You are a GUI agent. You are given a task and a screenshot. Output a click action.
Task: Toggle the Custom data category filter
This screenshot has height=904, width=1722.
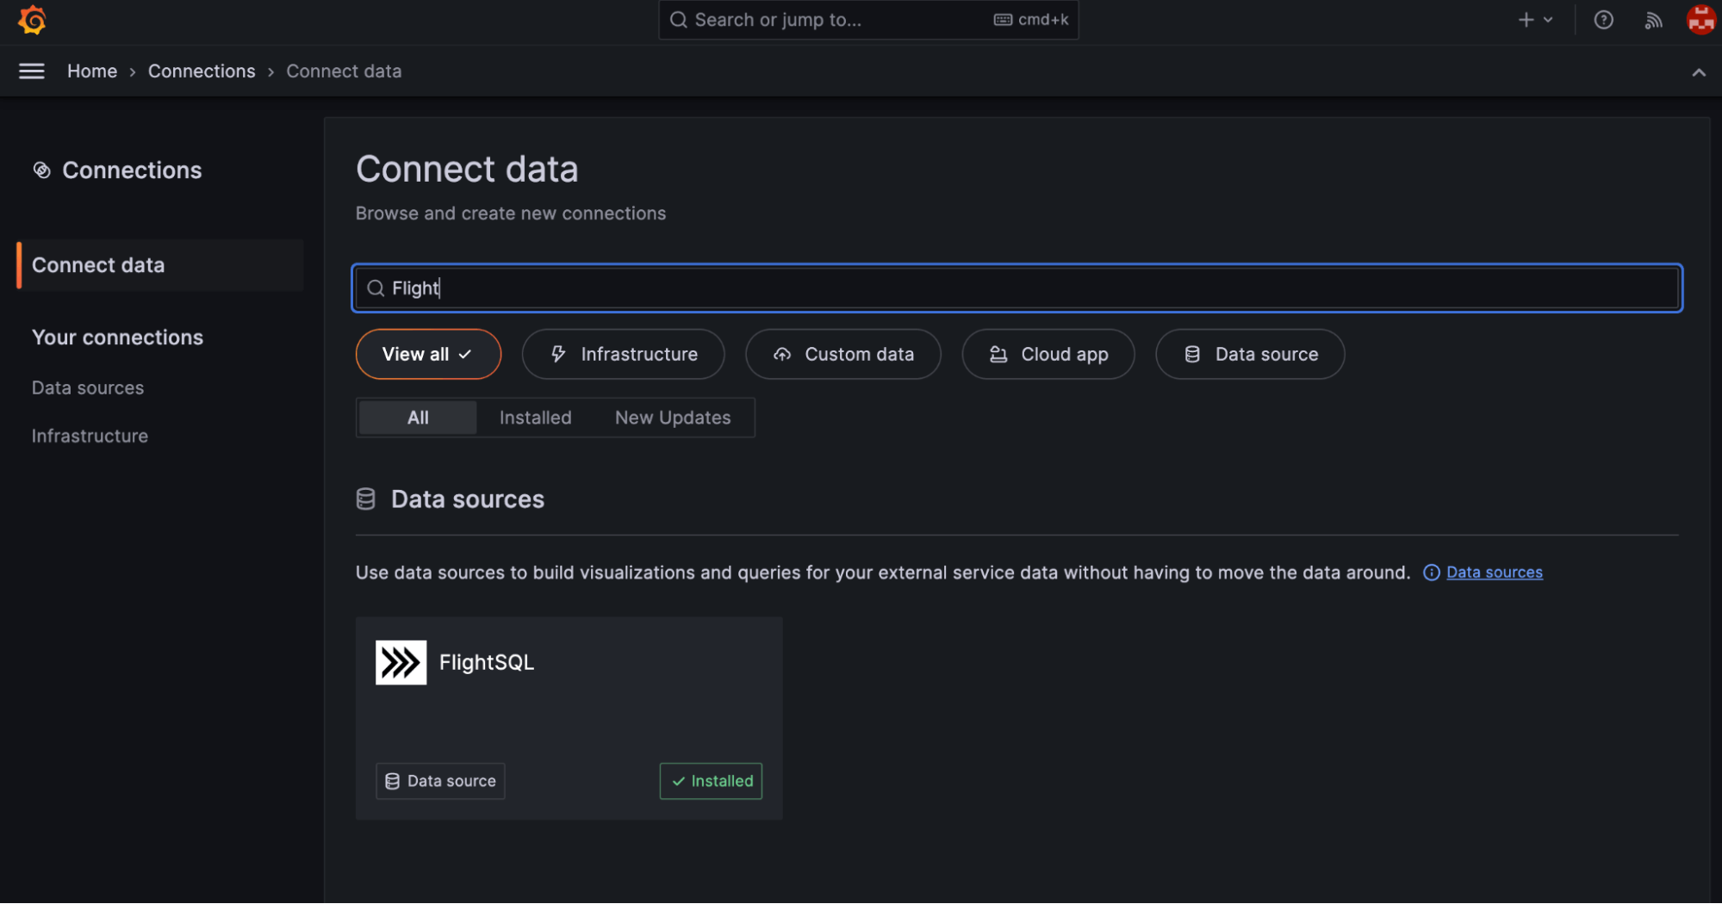point(842,354)
